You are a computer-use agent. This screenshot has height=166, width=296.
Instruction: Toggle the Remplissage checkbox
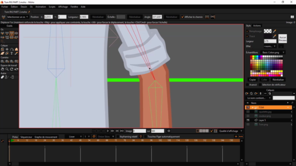click(x=247, y=31)
